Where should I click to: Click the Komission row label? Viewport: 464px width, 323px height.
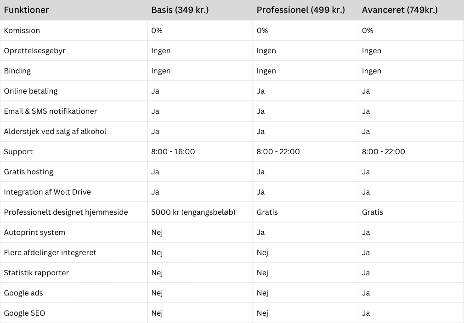pos(22,30)
